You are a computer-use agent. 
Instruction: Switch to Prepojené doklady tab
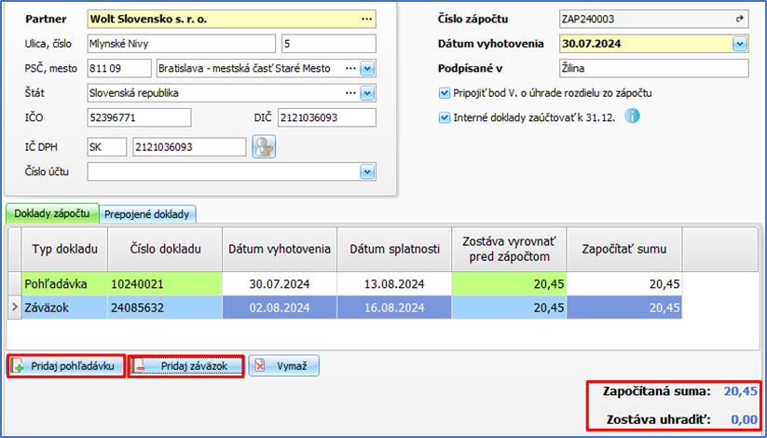[x=146, y=214]
